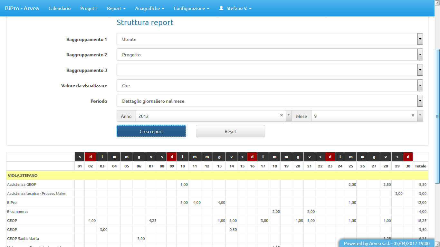The height and width of the screenshot is (247, 440).
Task: Open Raggruppamento 2 Progetto dropdown
Action: click(x=420, y=55)
